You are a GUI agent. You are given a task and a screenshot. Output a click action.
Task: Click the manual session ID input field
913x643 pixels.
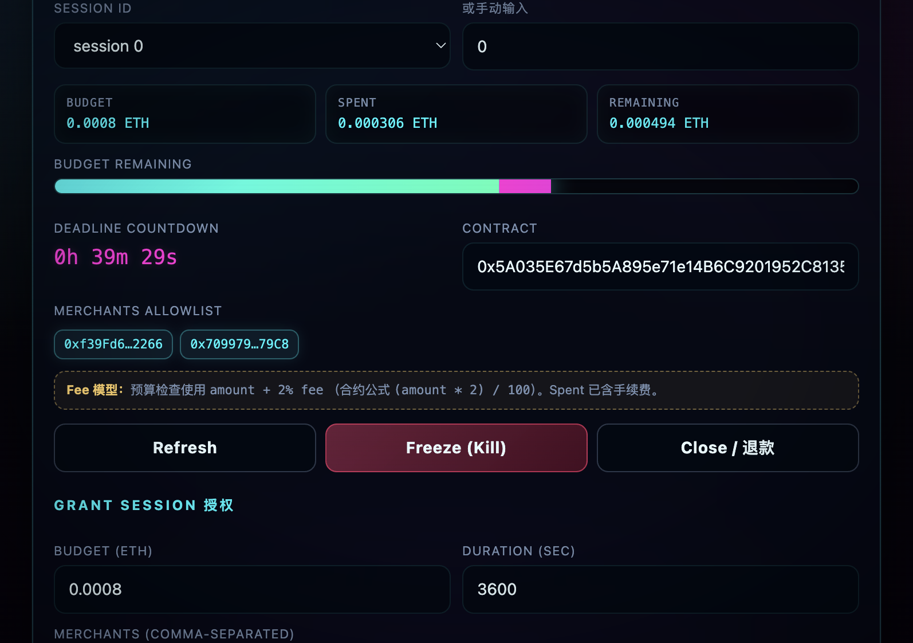click(x=660, y=46)
